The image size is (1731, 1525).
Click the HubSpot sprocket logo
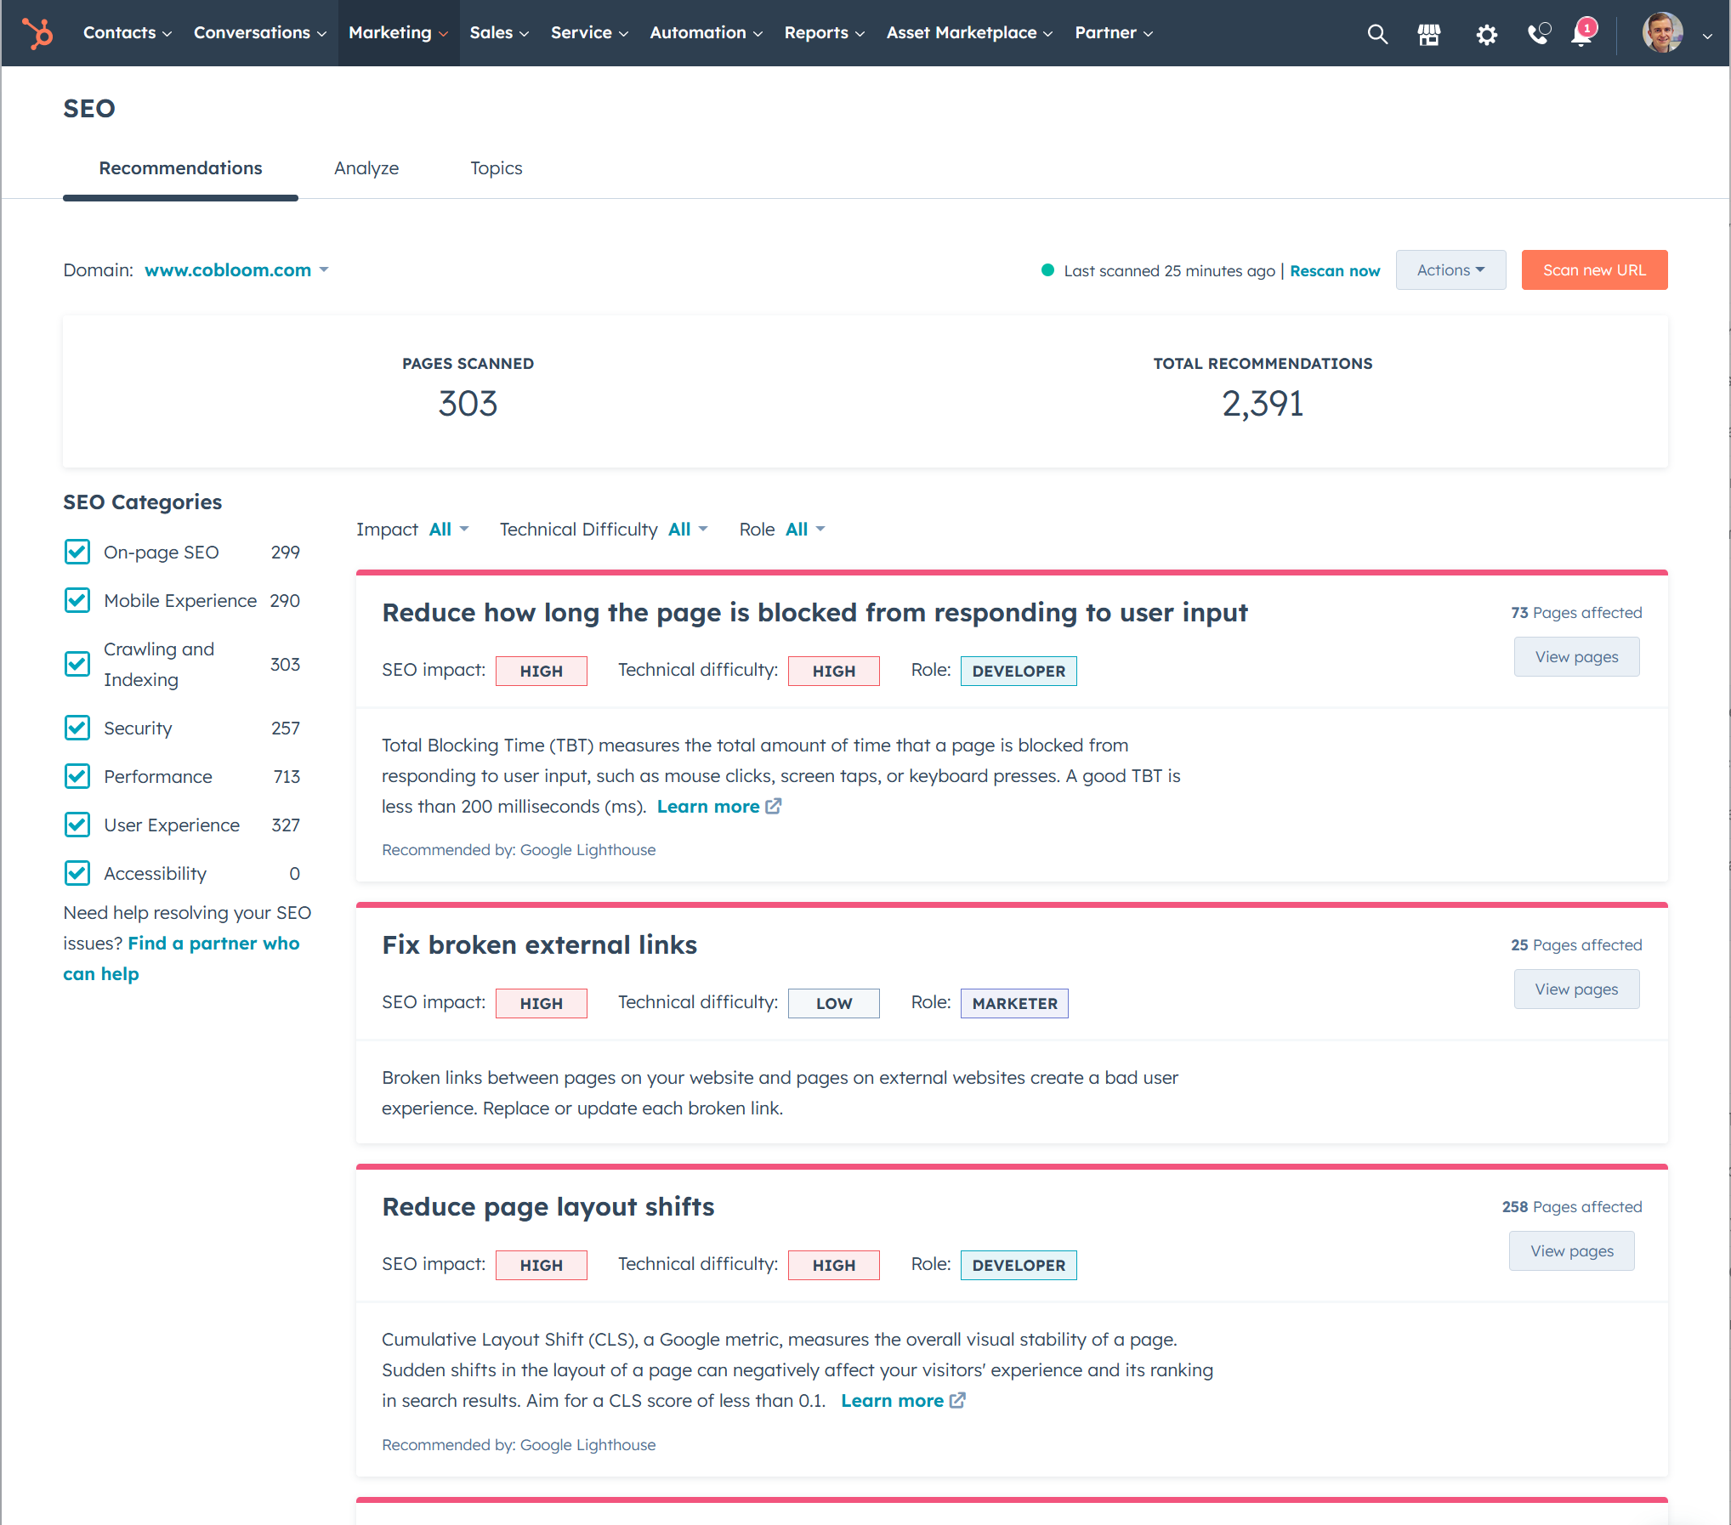click(37, 33)
